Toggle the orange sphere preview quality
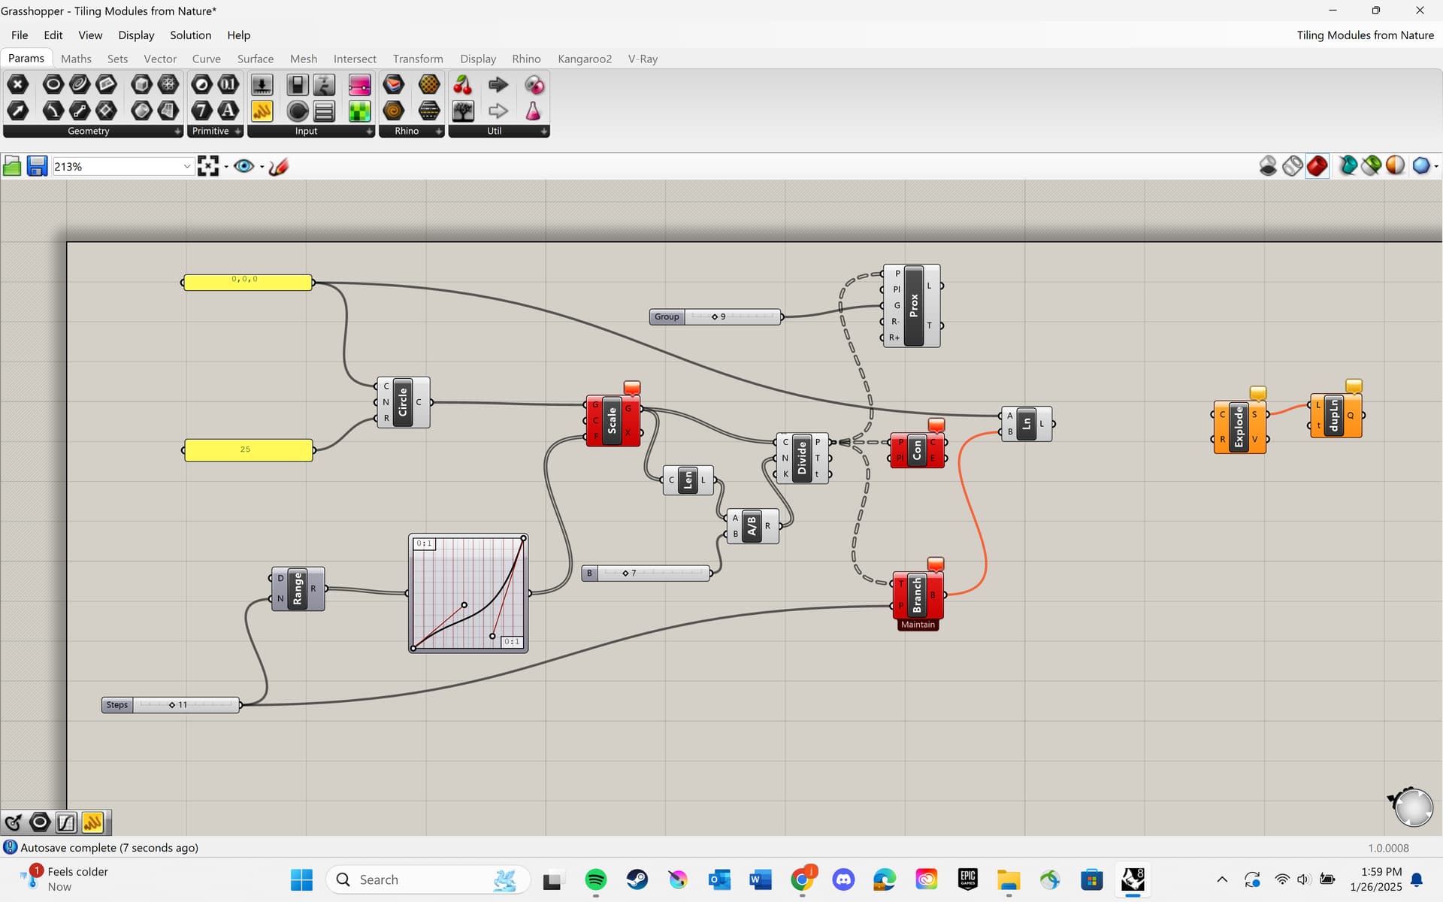Screen dimensions: 1443x902 coord(1396,165)
